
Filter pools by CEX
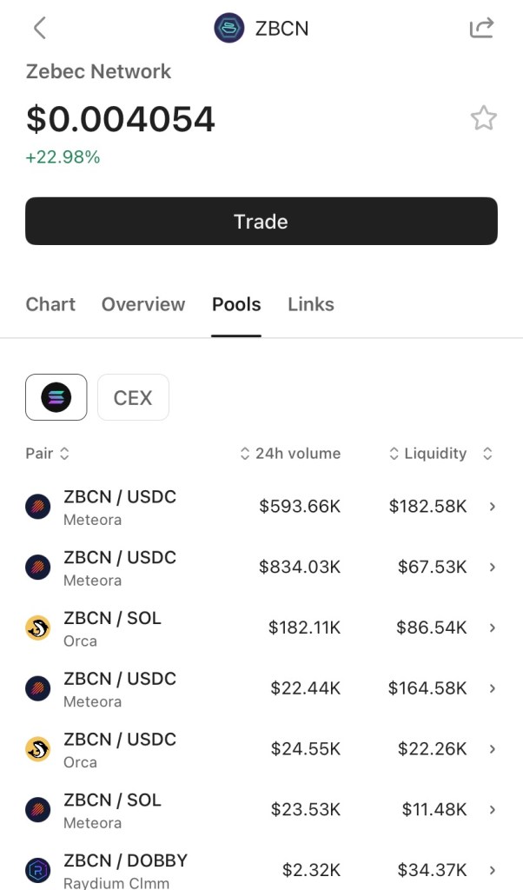[133, 397]
